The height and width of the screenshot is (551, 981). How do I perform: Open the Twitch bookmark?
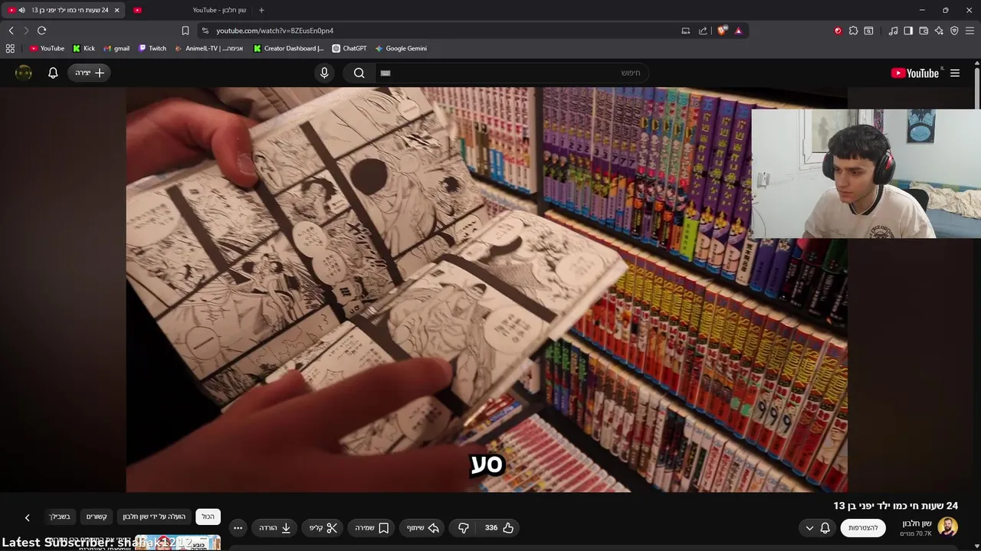[153, 48]
